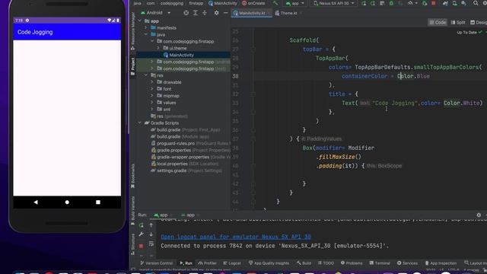Click the Rerun app icon in Run panel

tap(142, 225)
